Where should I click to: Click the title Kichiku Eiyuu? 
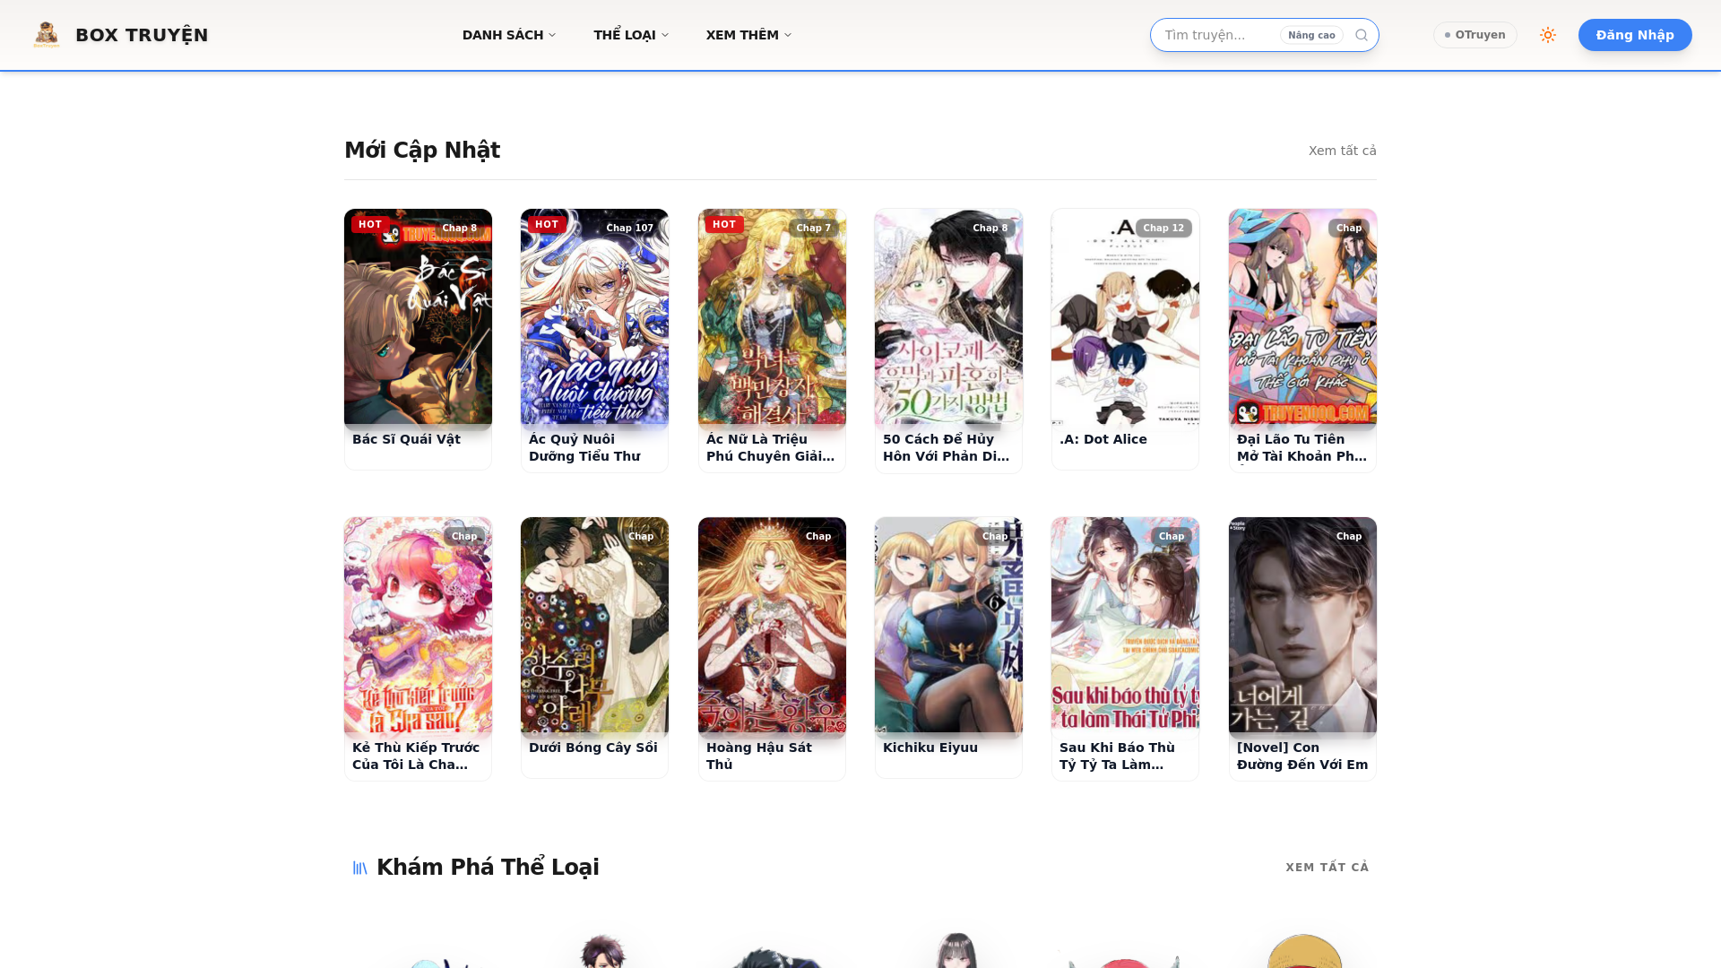[930, 748]
